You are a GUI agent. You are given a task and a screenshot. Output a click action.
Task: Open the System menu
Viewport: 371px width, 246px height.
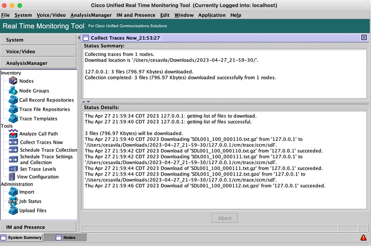click(x=23, y=15)
